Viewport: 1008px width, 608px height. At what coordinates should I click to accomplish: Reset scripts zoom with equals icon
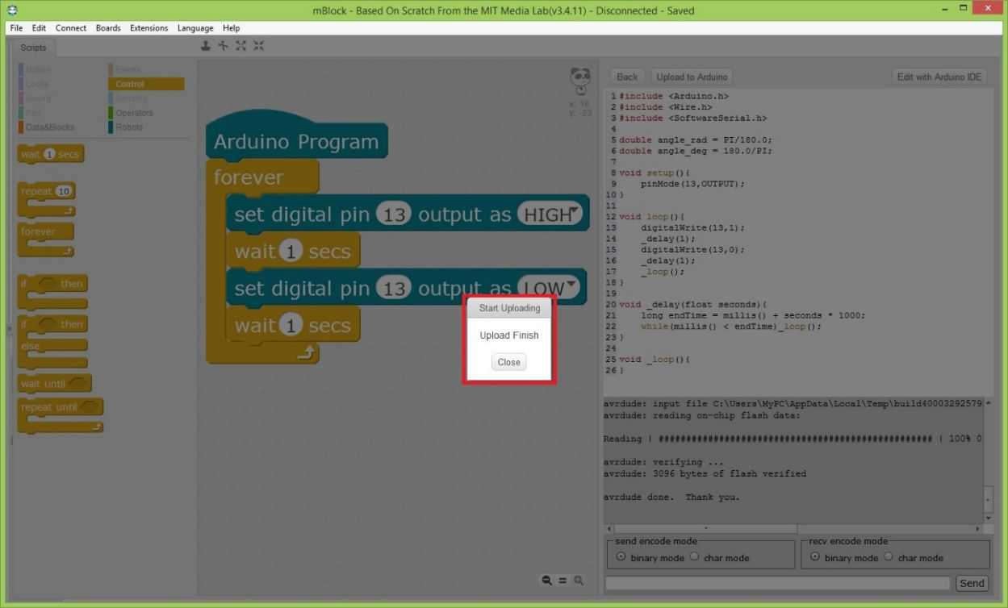click(563, 580)
